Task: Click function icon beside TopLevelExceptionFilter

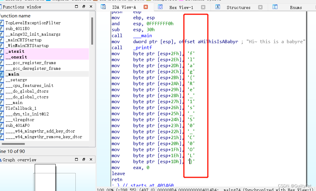Action: [x=2, y=23]
